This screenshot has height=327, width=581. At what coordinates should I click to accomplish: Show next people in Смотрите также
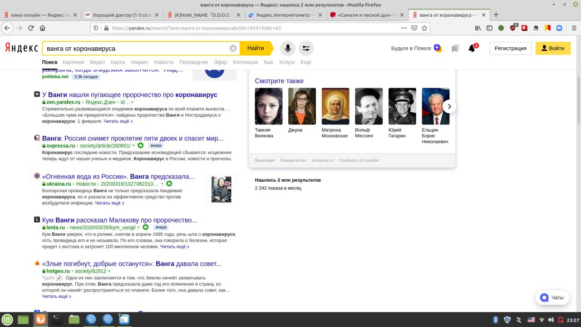pyautogui.click(x=449, y=106)
